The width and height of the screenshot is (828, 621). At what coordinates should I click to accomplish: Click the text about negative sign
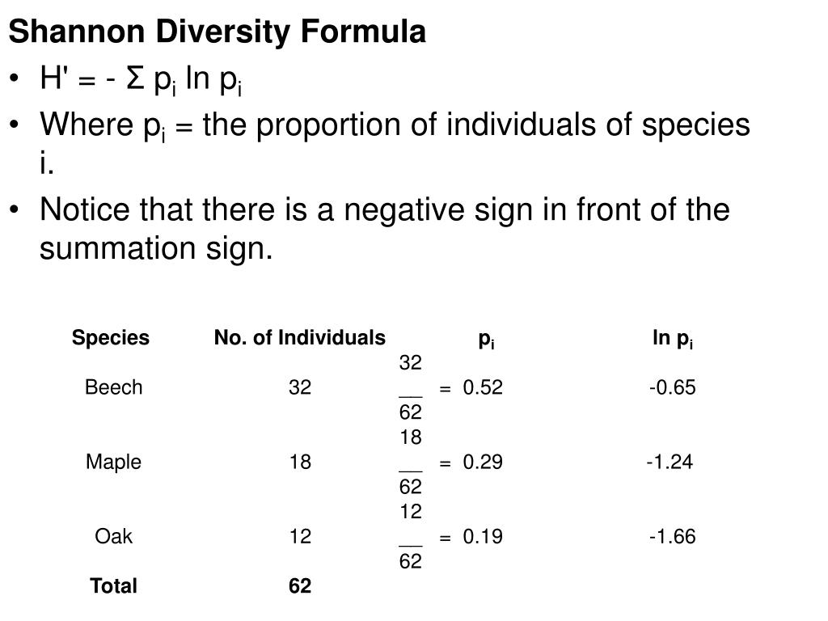pyautogui.click(x=384, y=229)
